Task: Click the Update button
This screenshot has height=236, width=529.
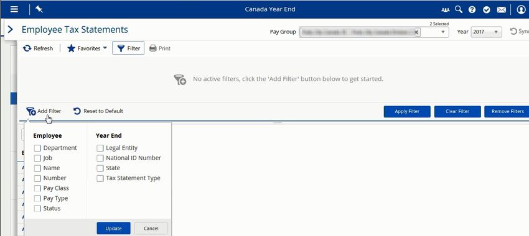Action: point(113,229)
